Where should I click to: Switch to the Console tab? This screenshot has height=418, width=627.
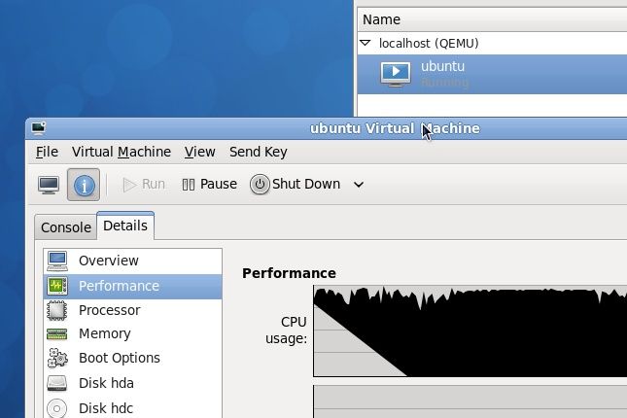point(65,227)
